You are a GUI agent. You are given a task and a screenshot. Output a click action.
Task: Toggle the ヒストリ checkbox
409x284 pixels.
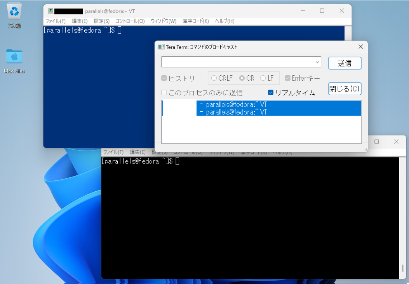164,78
